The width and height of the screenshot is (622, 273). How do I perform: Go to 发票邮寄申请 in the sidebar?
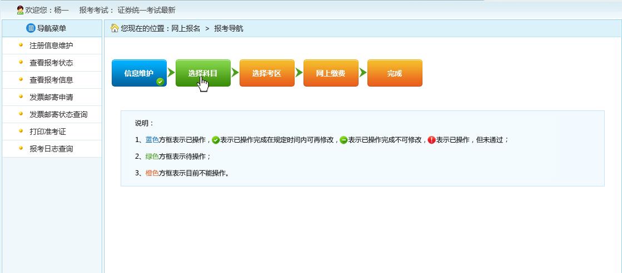(x=51, y=97)
